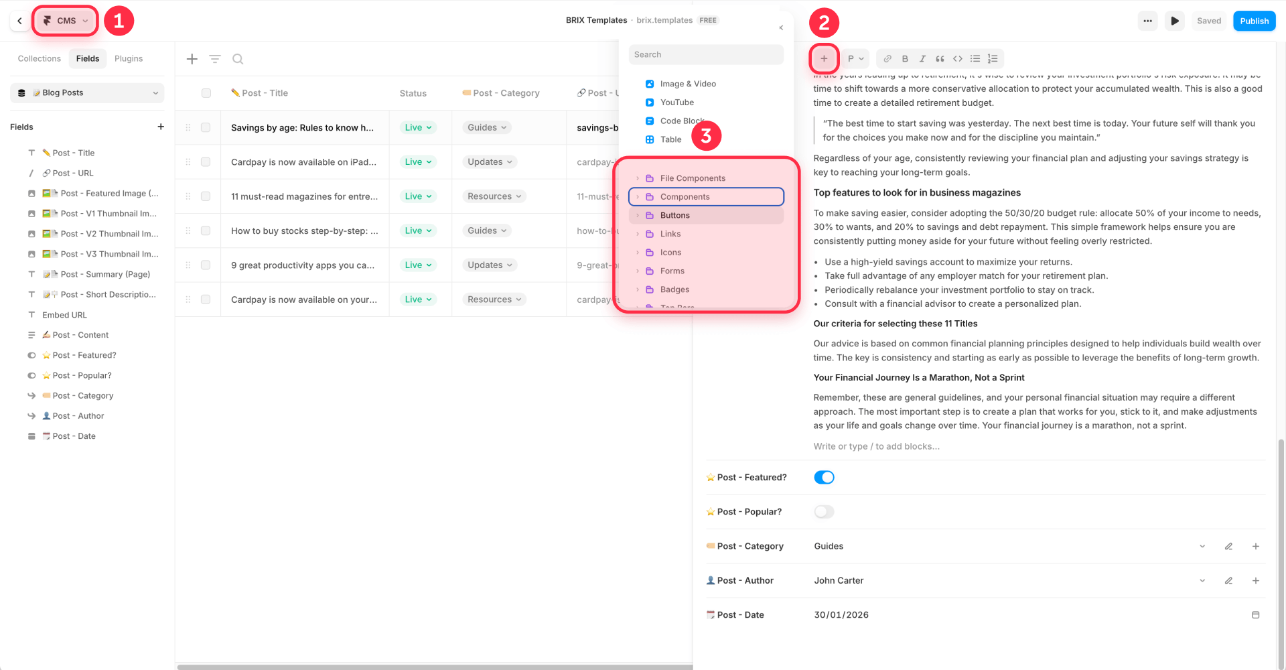This screenshot has width=1286, height=670.
Task: Add new category with Post - Category plus
Action: pyautogui.click(x=1256, y=546)
